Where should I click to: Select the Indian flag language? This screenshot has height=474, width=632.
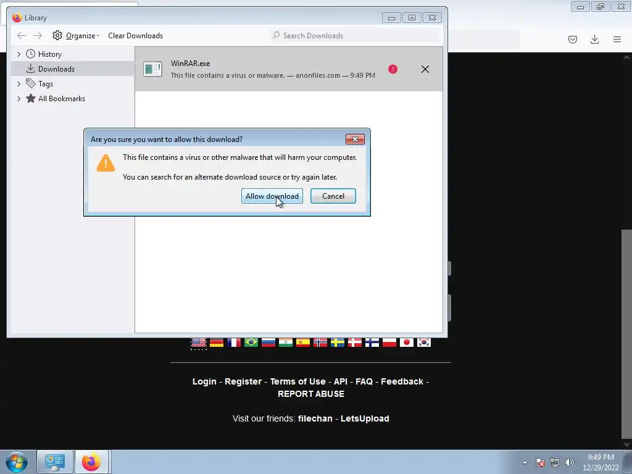286,343
